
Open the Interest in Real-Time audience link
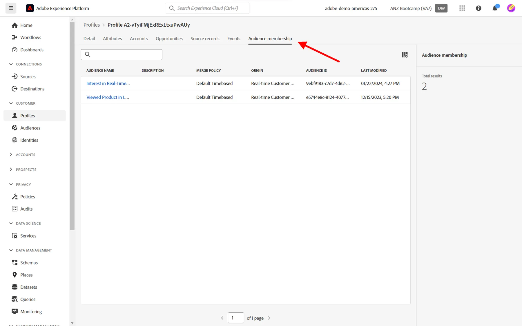point(108,83)
